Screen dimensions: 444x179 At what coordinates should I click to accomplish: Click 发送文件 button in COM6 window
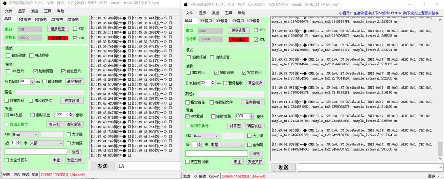[255, 162]
